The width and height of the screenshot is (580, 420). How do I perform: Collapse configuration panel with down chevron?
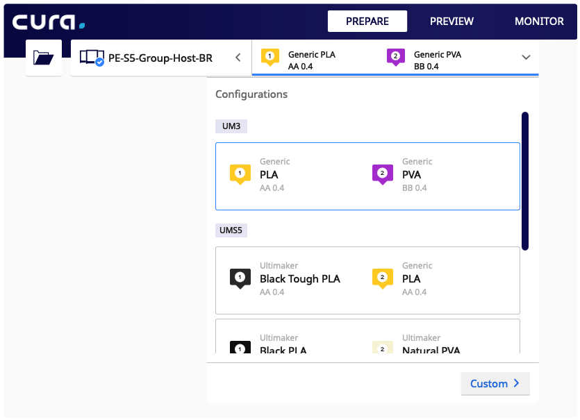(x=526, y=58)
